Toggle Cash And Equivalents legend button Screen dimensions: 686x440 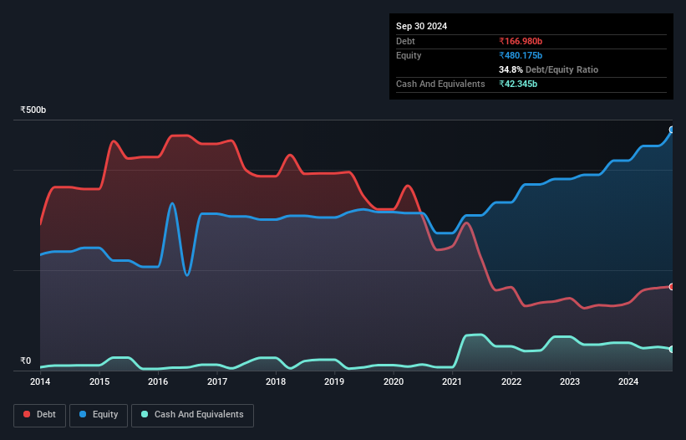[192, 415]
